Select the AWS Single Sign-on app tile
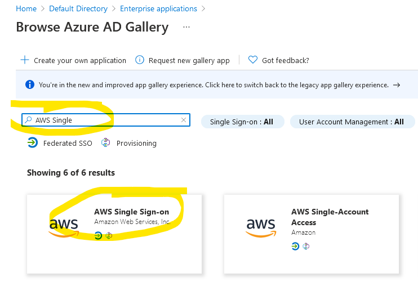Image resolution: width=418 pixels, height=282 pixels. (114, 234)
